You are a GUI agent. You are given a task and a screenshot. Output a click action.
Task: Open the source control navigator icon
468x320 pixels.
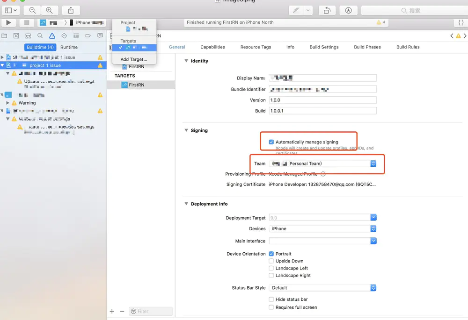[x=16, y=36]
